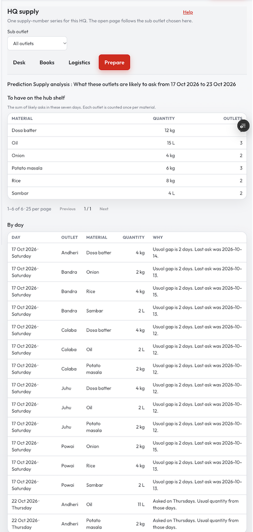
Task: Click Colaba in the Dosa batter row
Action: (x=69, y=330)
